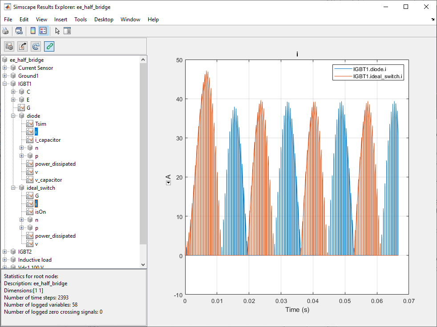Extract current plot into new figure
Image resolution: width=437 pixels, height=327 pixels.
(23, 46)
